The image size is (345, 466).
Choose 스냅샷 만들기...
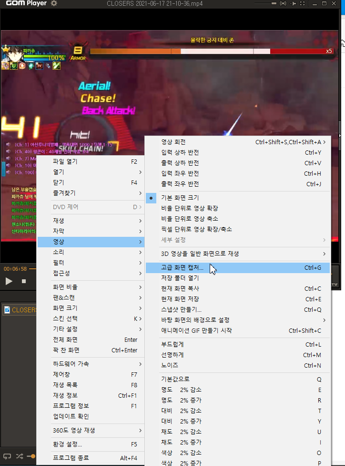pos(238,310)
